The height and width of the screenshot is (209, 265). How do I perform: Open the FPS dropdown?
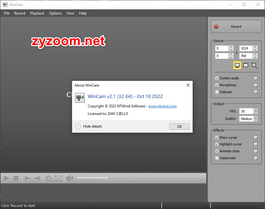[256, 111]
